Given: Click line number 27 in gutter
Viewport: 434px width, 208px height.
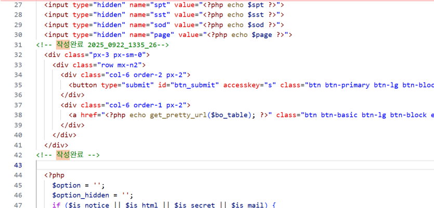Looking at the screenshot, I should coord(18,5).
